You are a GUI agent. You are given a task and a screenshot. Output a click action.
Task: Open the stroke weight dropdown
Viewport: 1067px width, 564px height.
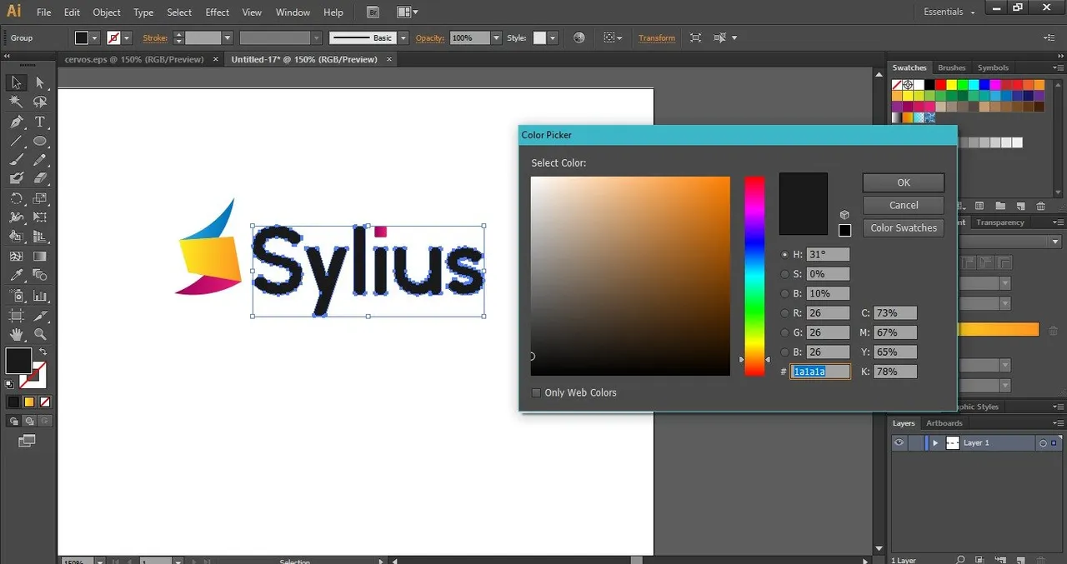coord(227,37)
